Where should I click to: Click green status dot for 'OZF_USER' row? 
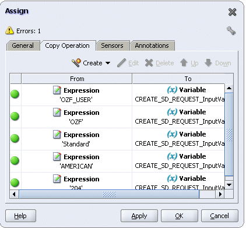(15, 94)
